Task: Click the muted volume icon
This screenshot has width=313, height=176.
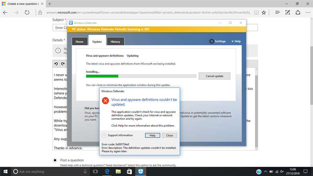Action: (x=282, y=172)
